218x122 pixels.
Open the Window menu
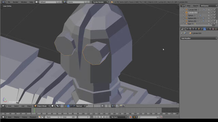(24, 2)
